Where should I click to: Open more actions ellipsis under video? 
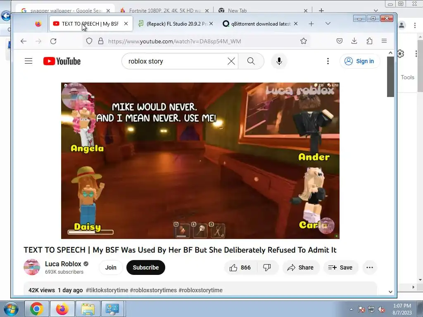pos(370,267)
